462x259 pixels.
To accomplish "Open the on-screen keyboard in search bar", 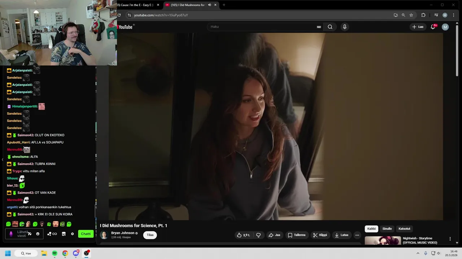I will 319,27.
